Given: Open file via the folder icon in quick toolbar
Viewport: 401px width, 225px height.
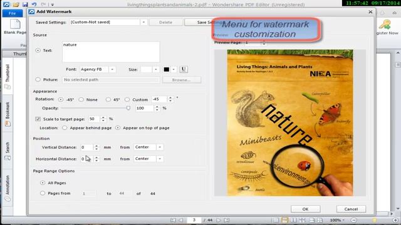Looking at the screenshot, I should 16,4.
